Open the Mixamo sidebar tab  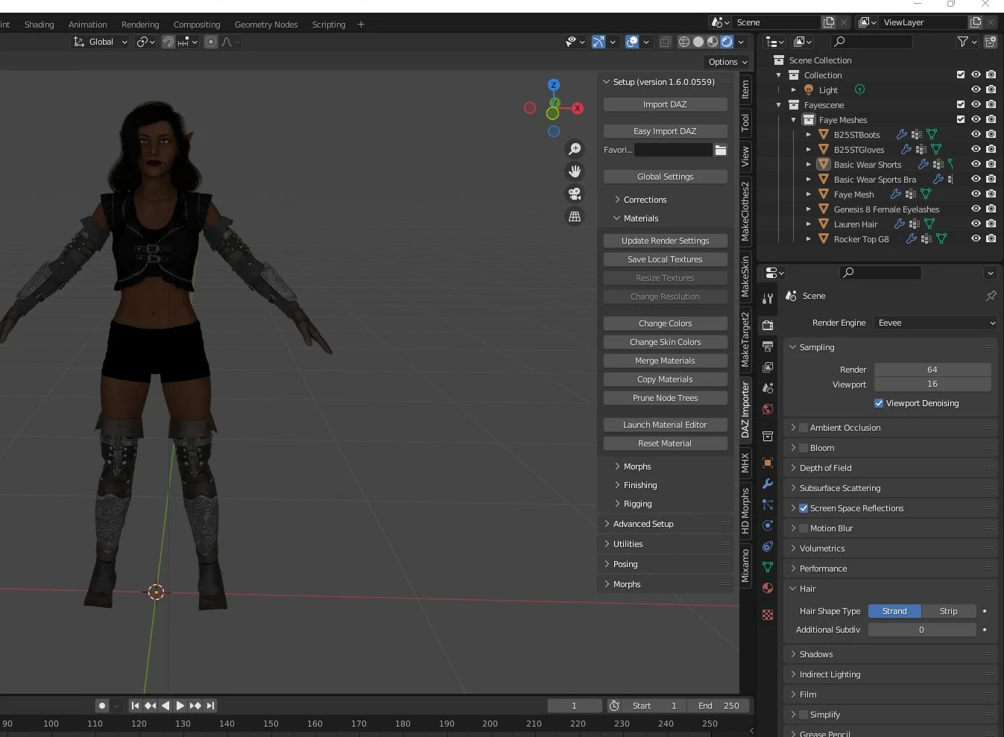coord(745,566)
